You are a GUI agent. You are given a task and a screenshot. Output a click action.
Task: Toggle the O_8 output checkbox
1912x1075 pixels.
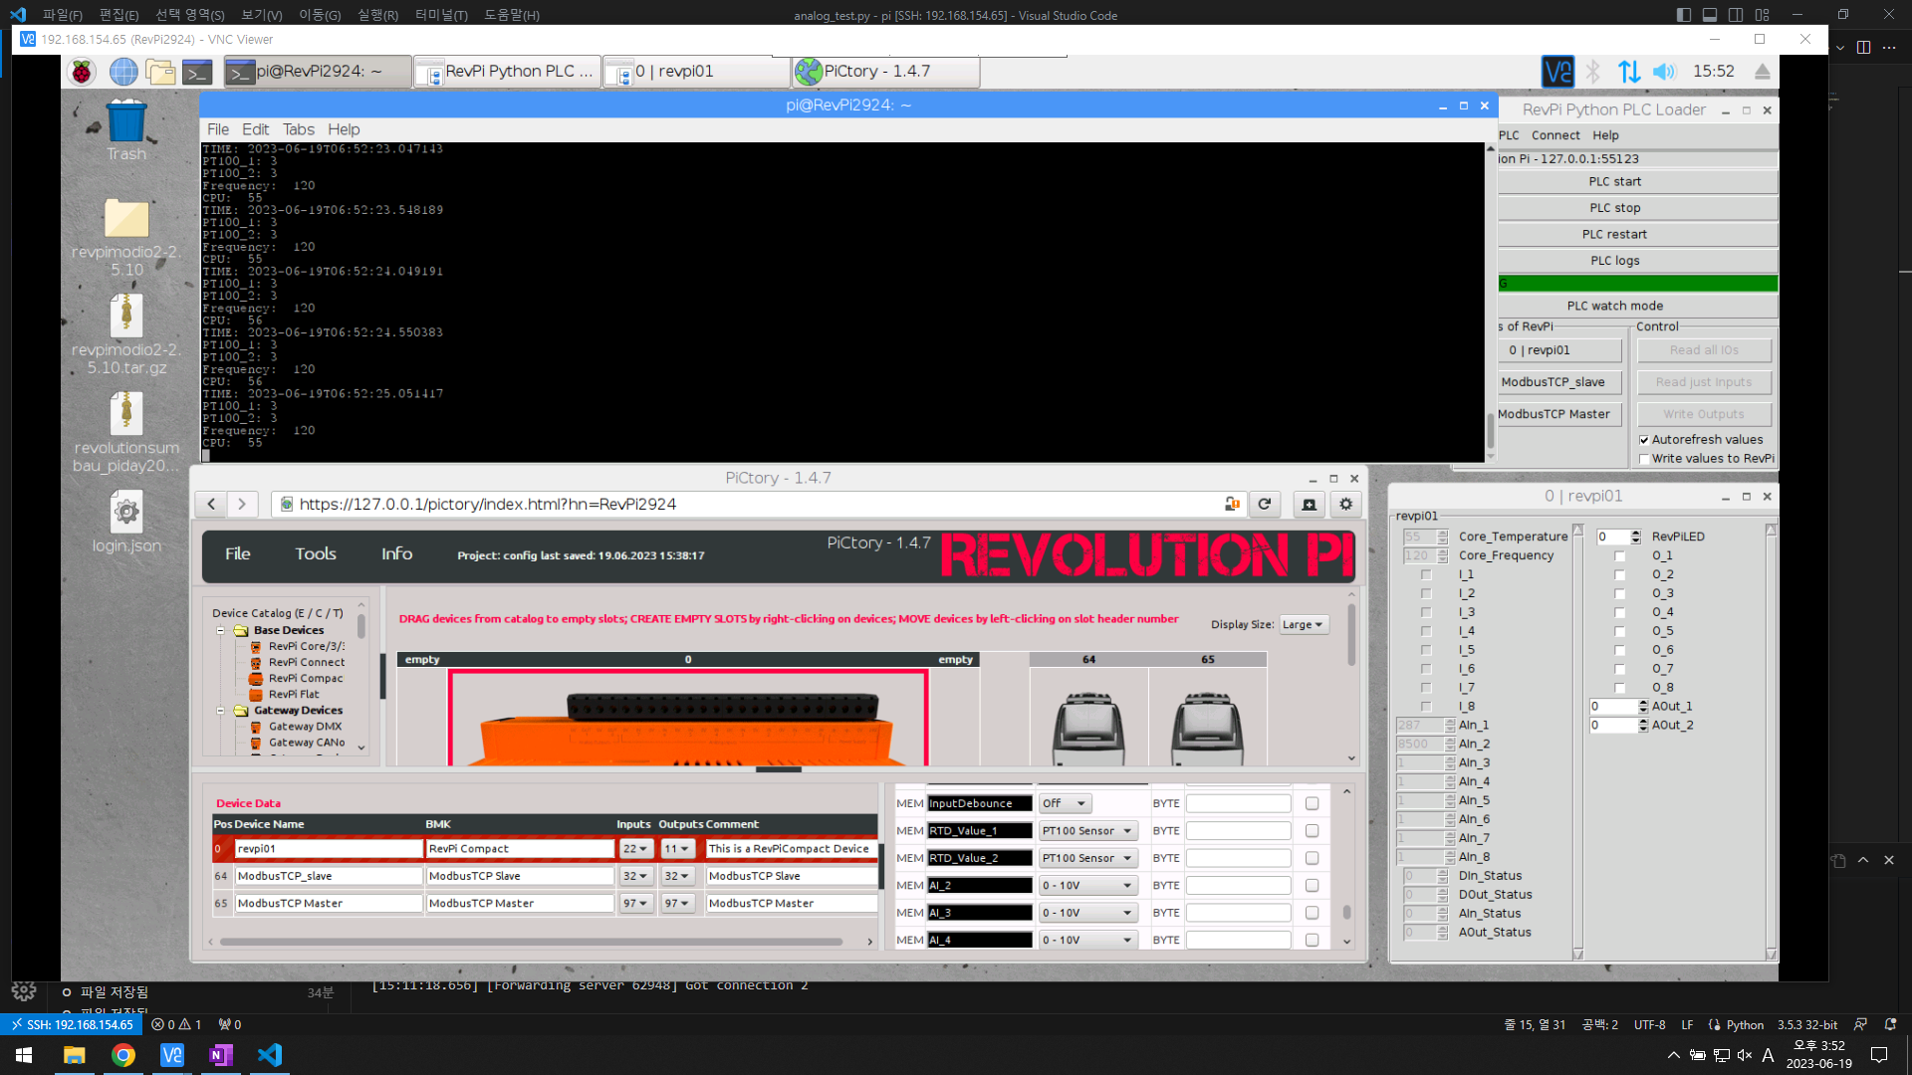(1619, 688)
